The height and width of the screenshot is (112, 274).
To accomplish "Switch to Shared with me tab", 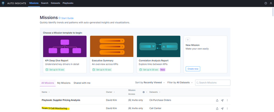I will tap(82, 83).
